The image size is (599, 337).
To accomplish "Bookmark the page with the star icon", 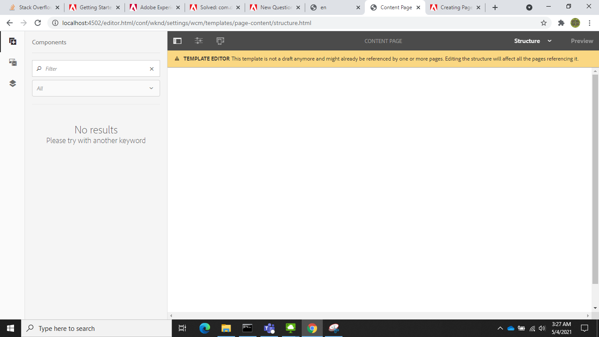I will (544, 22).
